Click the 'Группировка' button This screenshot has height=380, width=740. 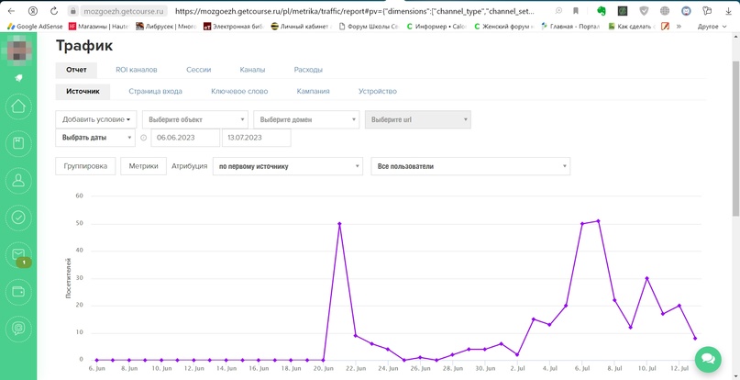tap(85, 166)
